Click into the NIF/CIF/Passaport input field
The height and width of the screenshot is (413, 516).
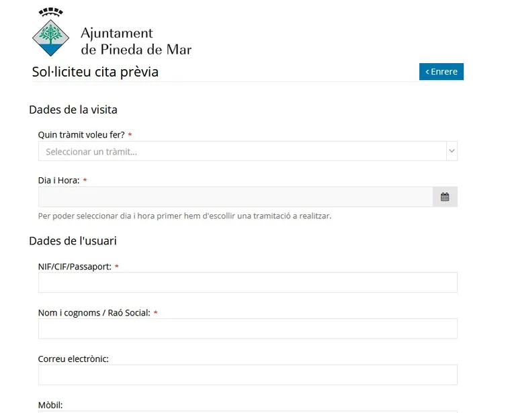point(248,283)
